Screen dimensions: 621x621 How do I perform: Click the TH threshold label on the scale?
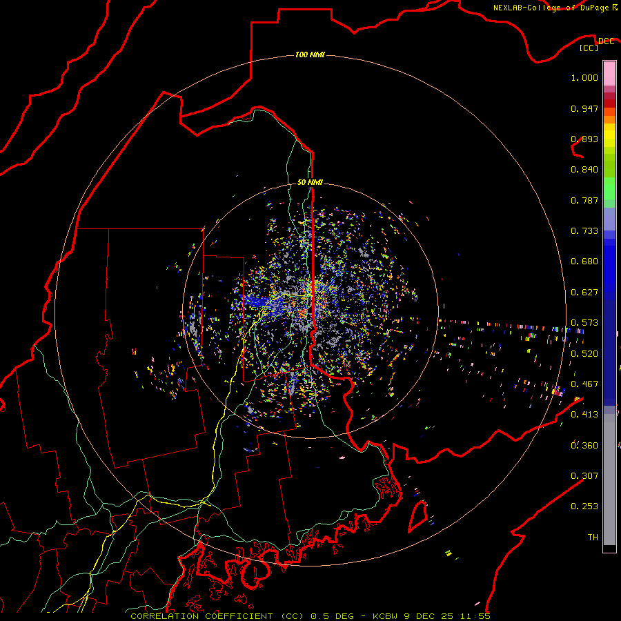coord(593,538)
